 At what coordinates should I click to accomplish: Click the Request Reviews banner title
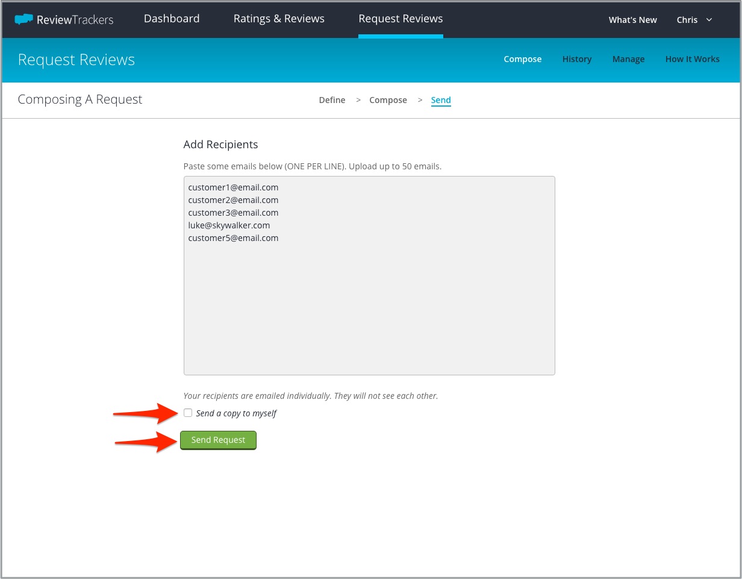coord(76,60)
